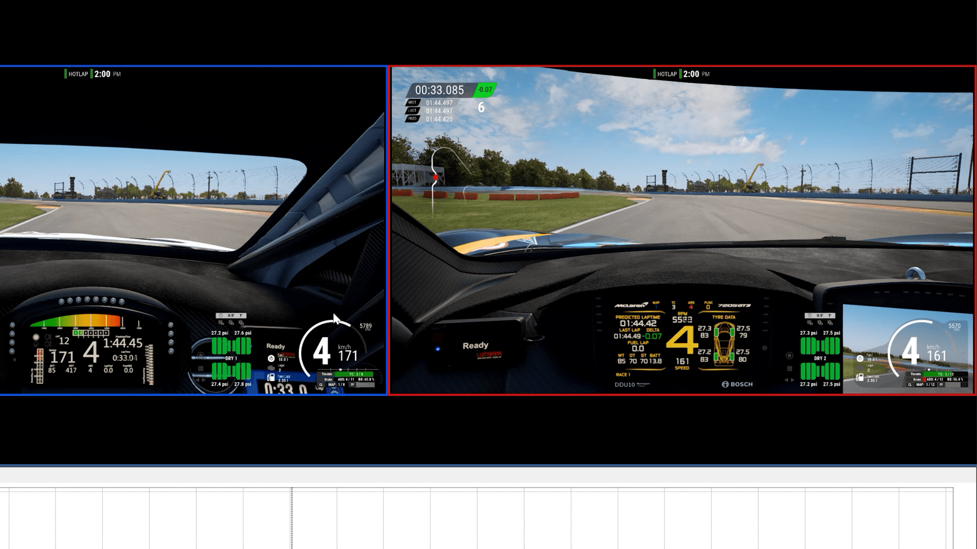977x549 pixels.
Task: Click the McLaren logo on the dash display
Action: point(630,306)
